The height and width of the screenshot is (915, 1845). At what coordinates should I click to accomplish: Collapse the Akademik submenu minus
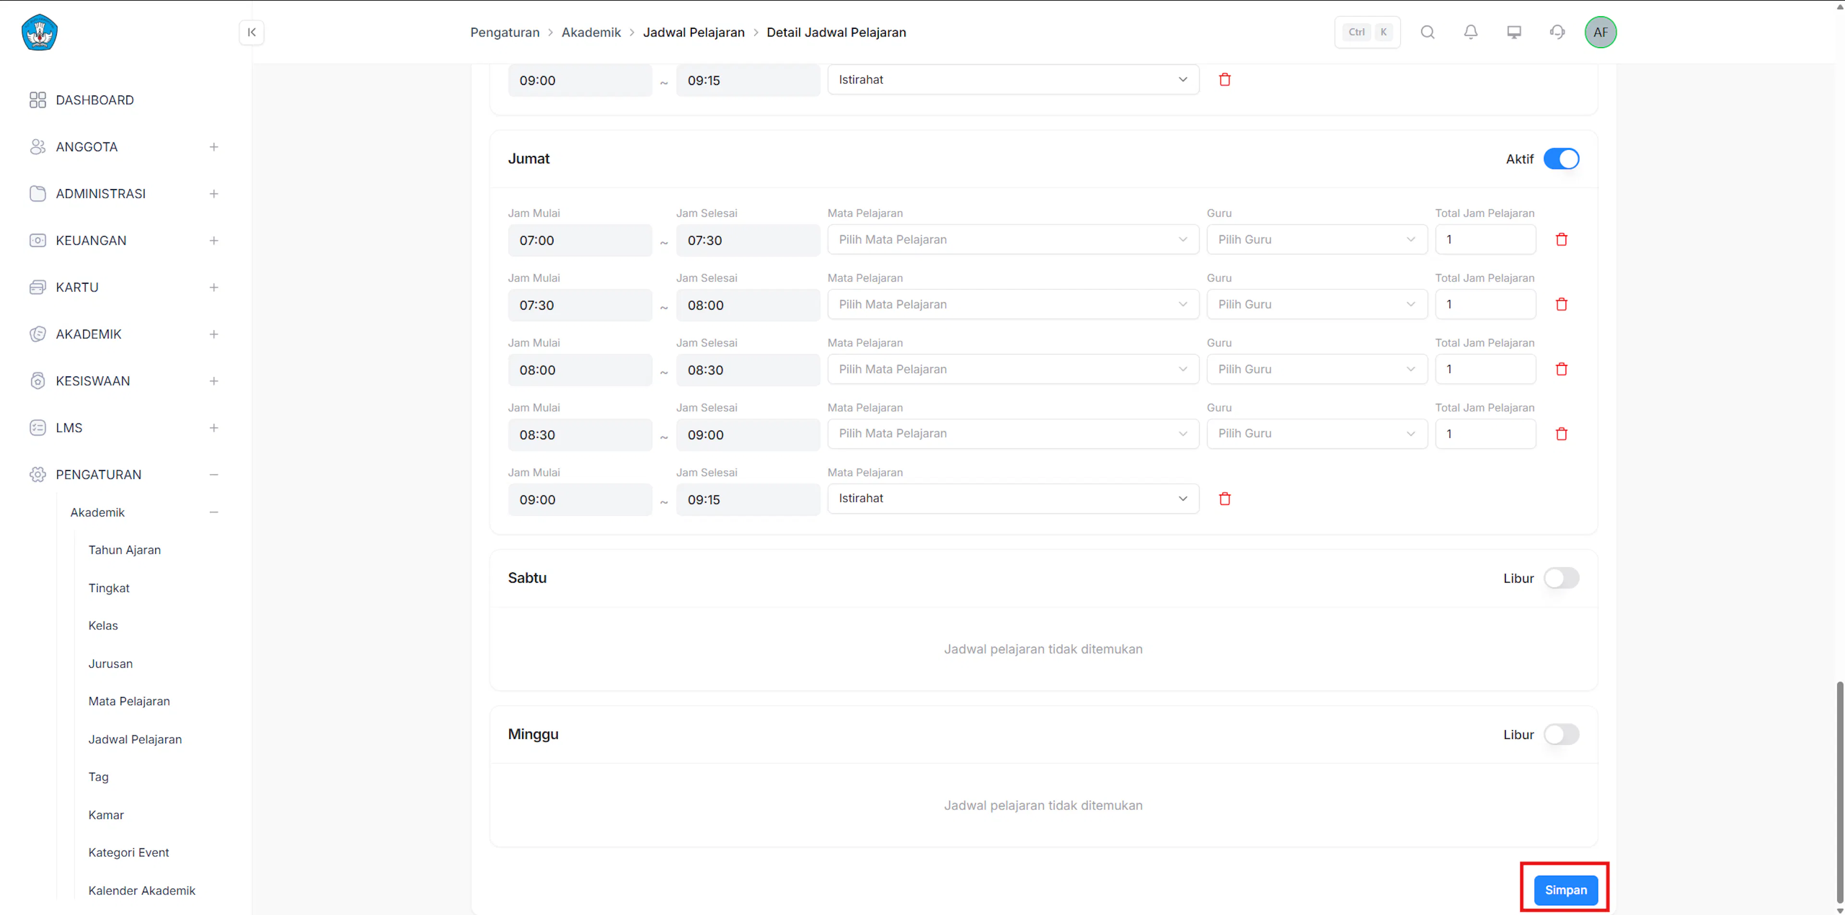tap(213, 512)
